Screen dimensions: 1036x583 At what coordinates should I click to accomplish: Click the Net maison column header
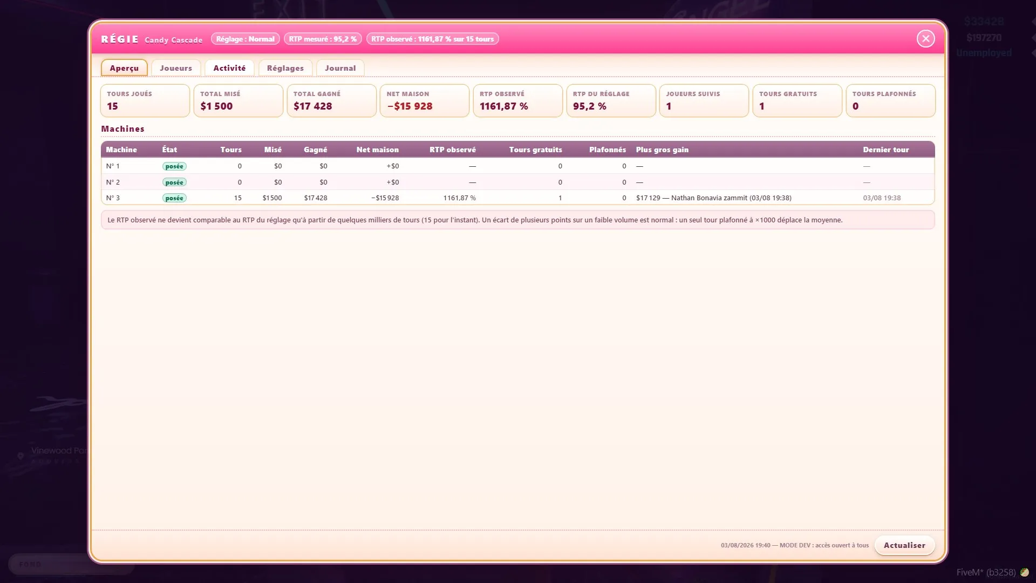click(378, 150)
